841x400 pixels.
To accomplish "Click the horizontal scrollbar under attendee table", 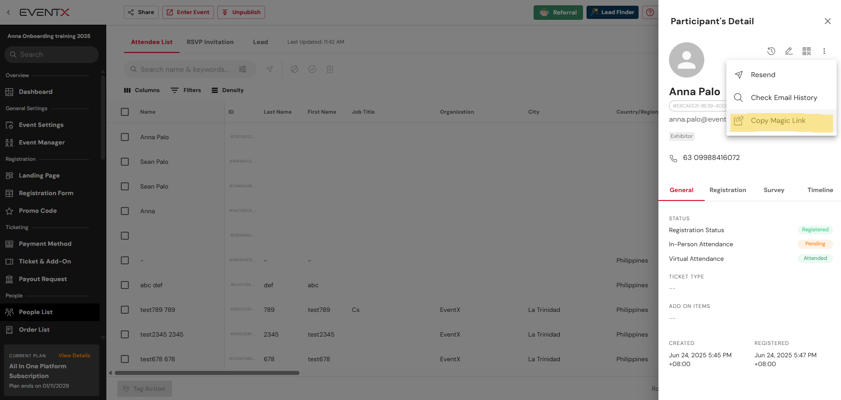I will click(x=207, y=373).
